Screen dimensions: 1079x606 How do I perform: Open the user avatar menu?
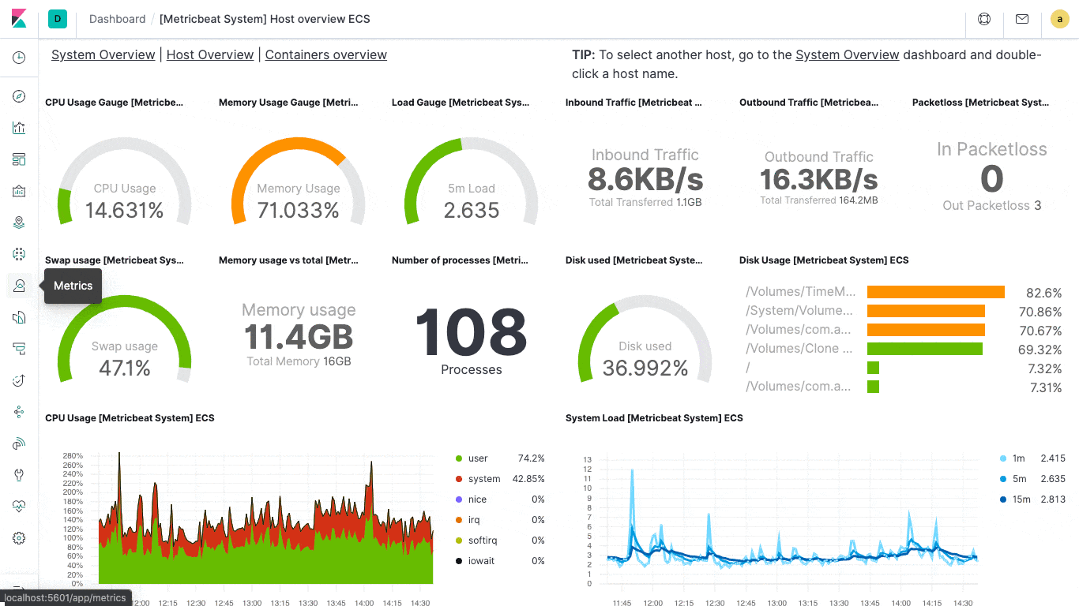1060,19
